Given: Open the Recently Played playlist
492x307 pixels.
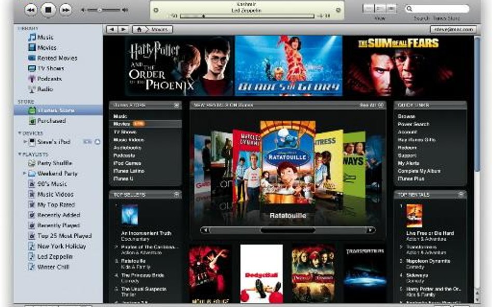Looking at the screenshot, I should 58,225.
